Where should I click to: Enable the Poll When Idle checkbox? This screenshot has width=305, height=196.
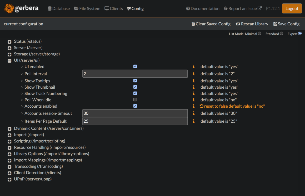click(x=135, y=100)
